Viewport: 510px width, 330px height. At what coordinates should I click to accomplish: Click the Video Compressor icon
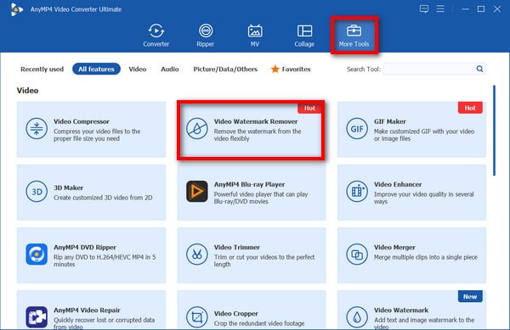pos(37,128)
